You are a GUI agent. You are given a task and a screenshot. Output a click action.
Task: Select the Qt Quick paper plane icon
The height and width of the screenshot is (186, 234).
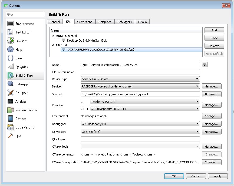pyautogui.click(x=11, y=67)
